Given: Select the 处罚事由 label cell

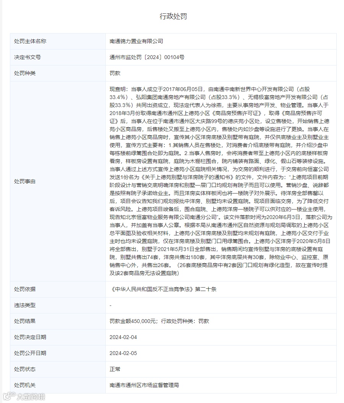Looking at the screenshot, I should (58, 181).
